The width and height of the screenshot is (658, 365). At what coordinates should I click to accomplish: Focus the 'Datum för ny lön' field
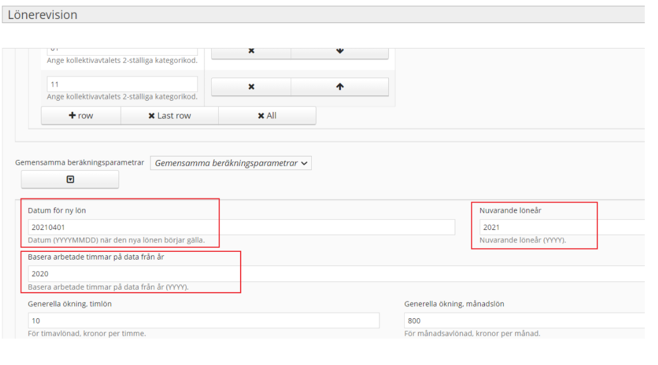point(241,227)
